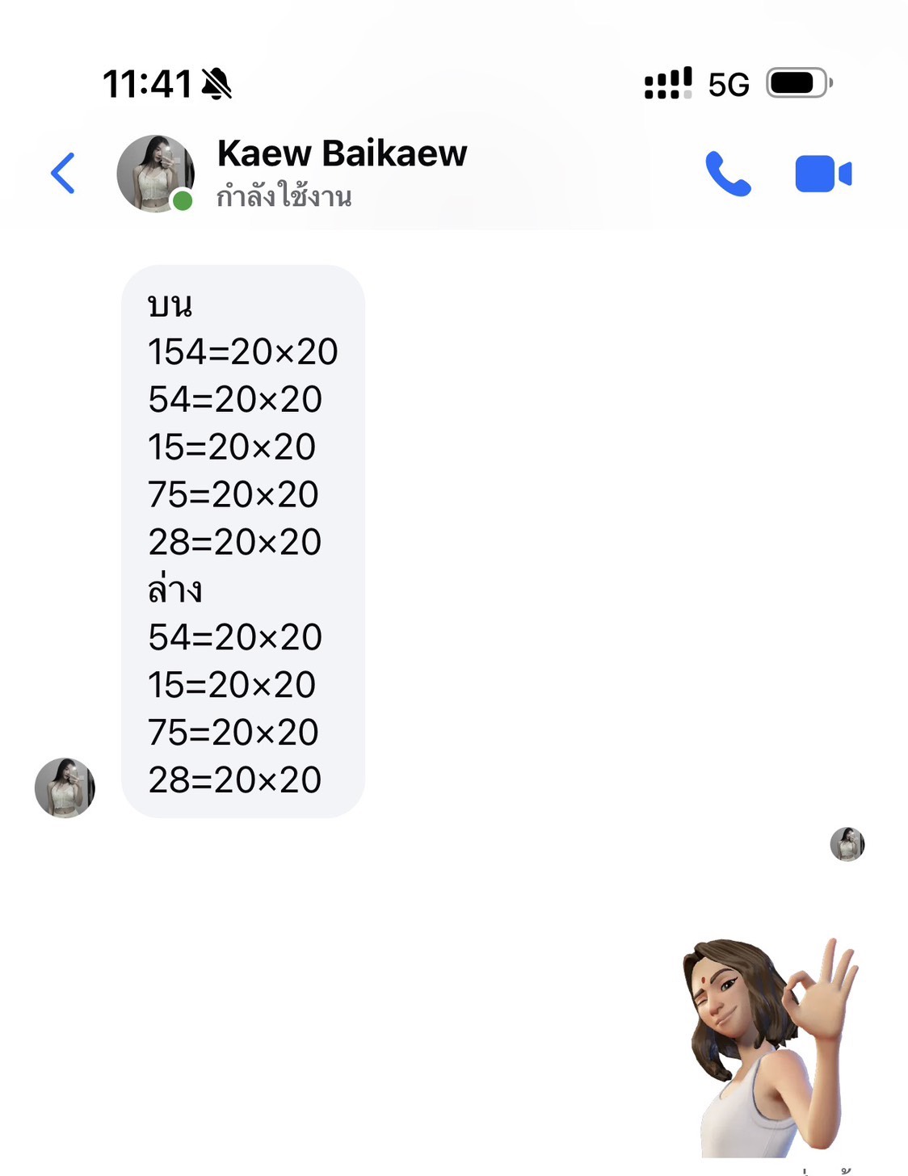This screenshot has height=1176, width=908.
Task: Tap the ล่าง heading in the message
Action: click(x=174, y=589)
